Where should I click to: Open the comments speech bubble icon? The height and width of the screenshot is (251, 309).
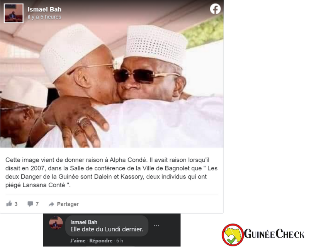tap(30, 204)
